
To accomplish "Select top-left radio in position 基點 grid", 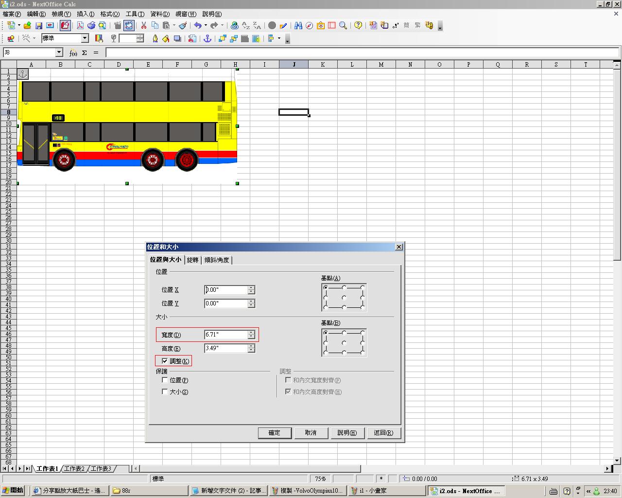I will (326, 288).
